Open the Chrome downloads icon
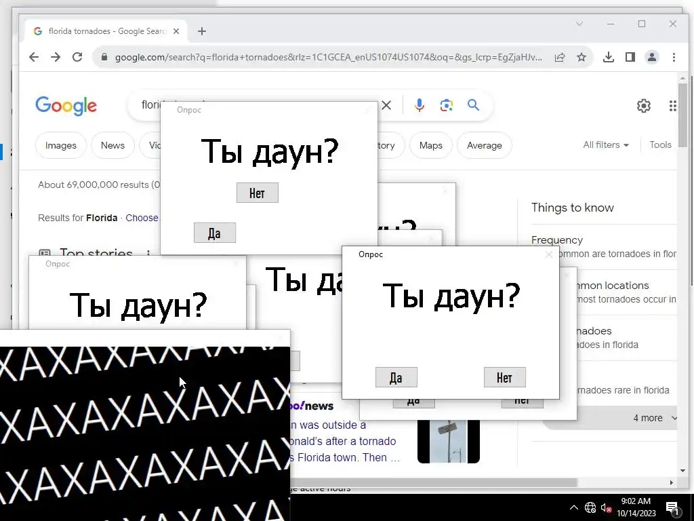 609,57
